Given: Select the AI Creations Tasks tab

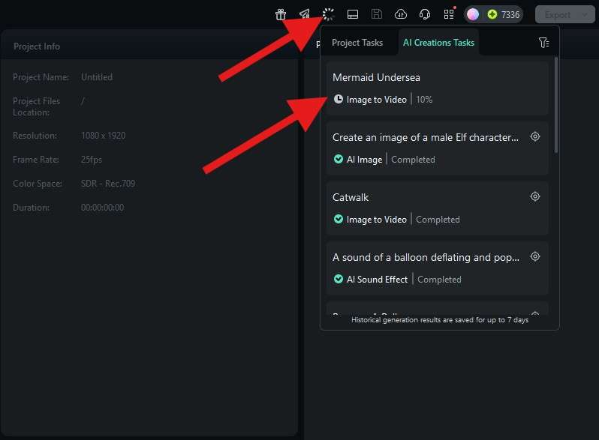Looking at the screenshot, I should [438, 43].
